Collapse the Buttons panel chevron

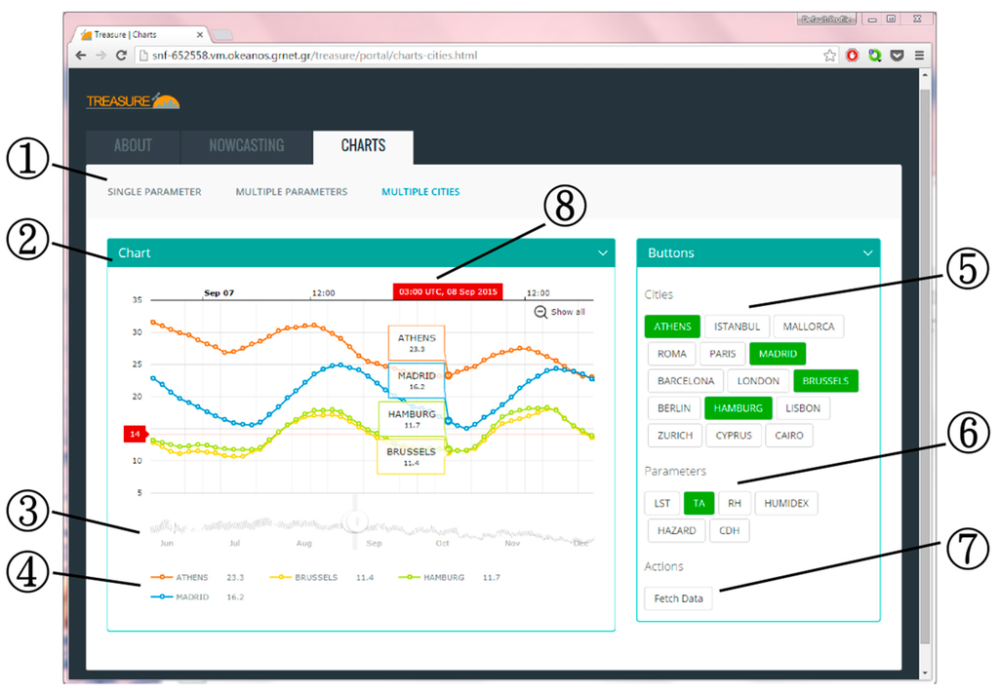point(867,253)
